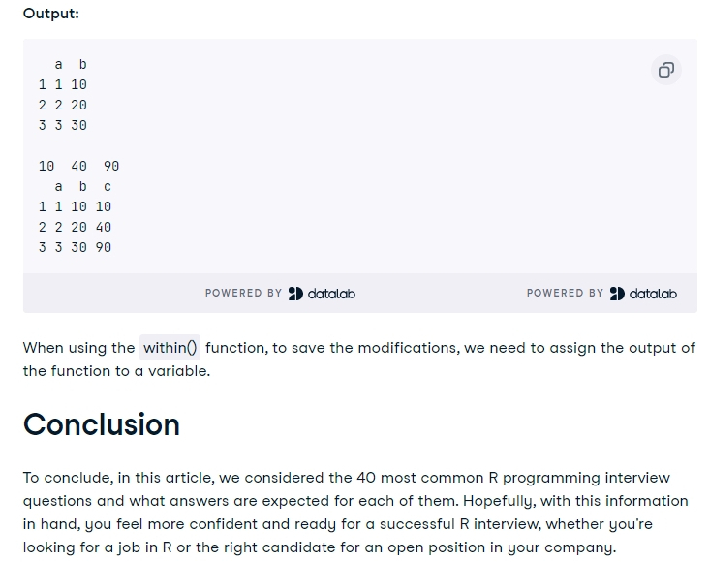Copy the output code block contents
The image size is (709, 563).
point(666,70)
